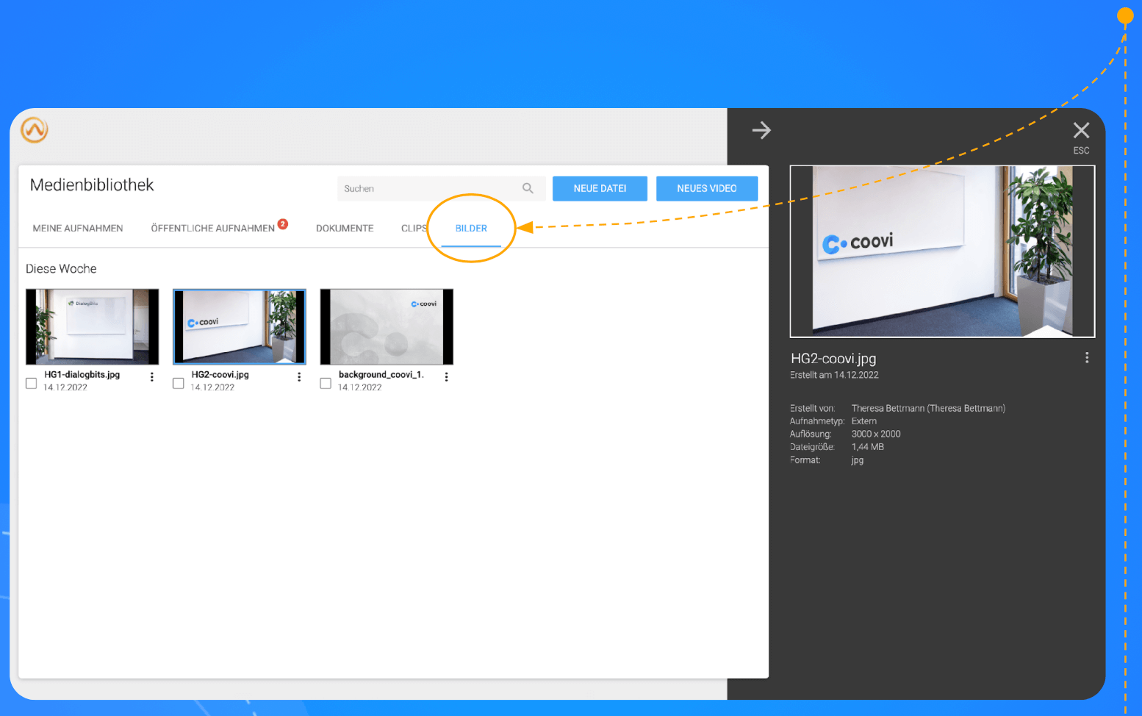Select the background_coovi_1 thumbnail
Screen dimensions: 1142x716
(x=387, y=326)
